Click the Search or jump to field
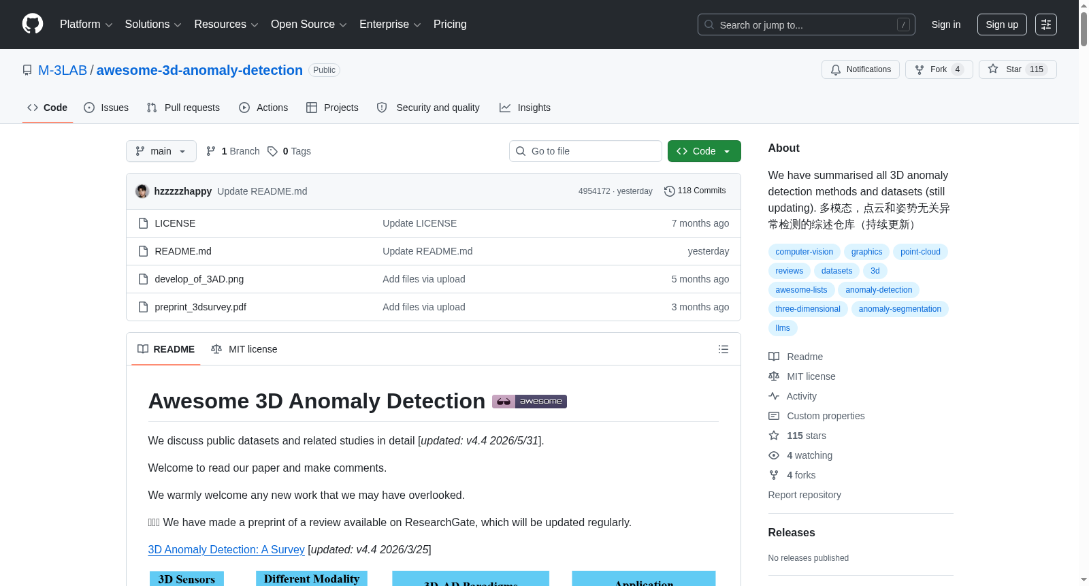Viewport: 1089px width, 586px height. click(807, 25)
